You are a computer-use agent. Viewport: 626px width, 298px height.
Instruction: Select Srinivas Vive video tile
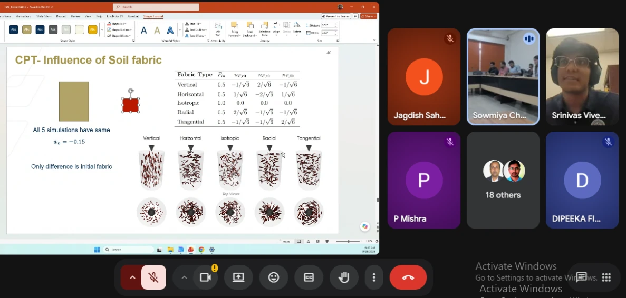pyautogui.click(x=582, y=77)
